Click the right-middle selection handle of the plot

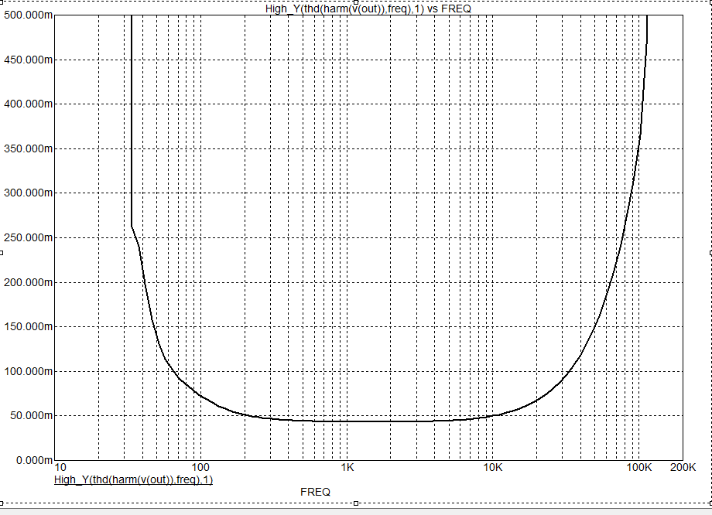click(710, 253)
